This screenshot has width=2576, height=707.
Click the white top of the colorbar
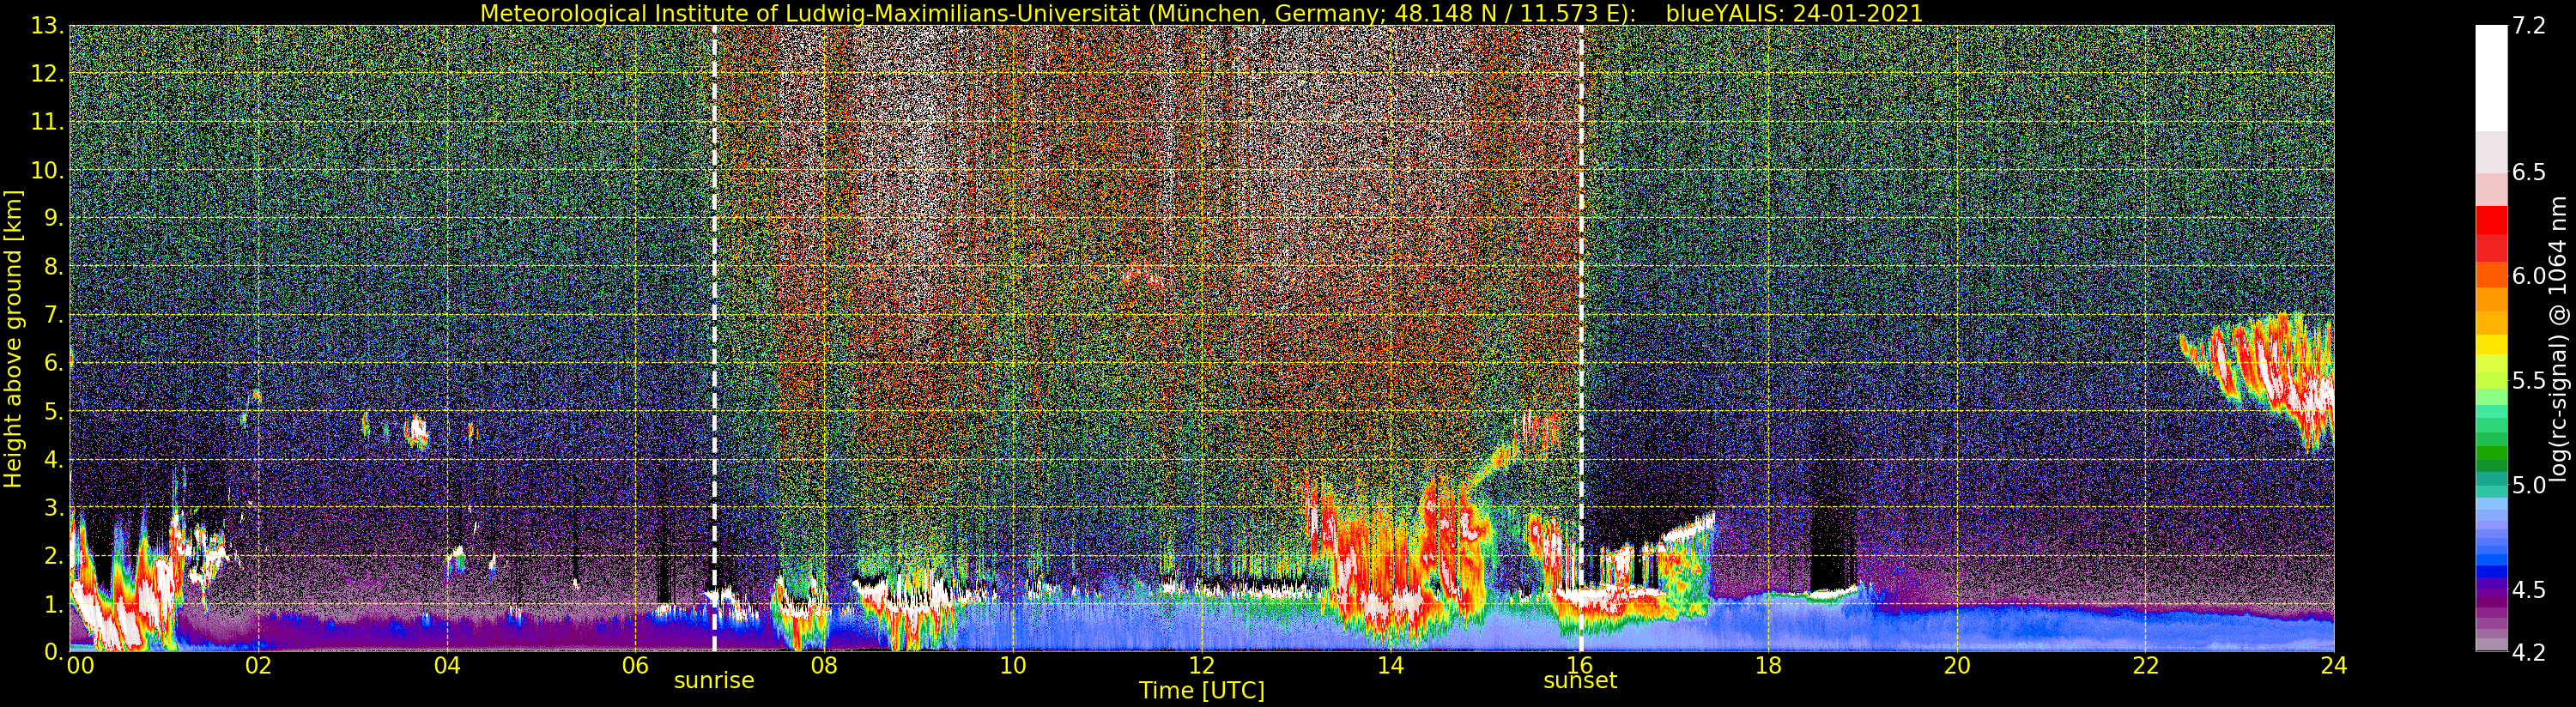(x=2491, y=78)
